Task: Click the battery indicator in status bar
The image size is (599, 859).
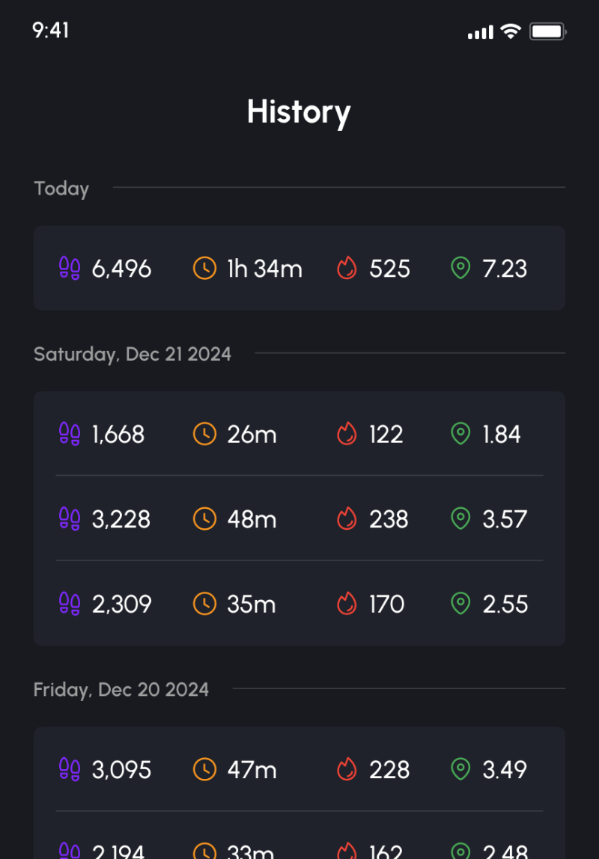Action: (547, 31)
